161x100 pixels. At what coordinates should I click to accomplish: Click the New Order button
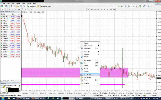point(31,6)
